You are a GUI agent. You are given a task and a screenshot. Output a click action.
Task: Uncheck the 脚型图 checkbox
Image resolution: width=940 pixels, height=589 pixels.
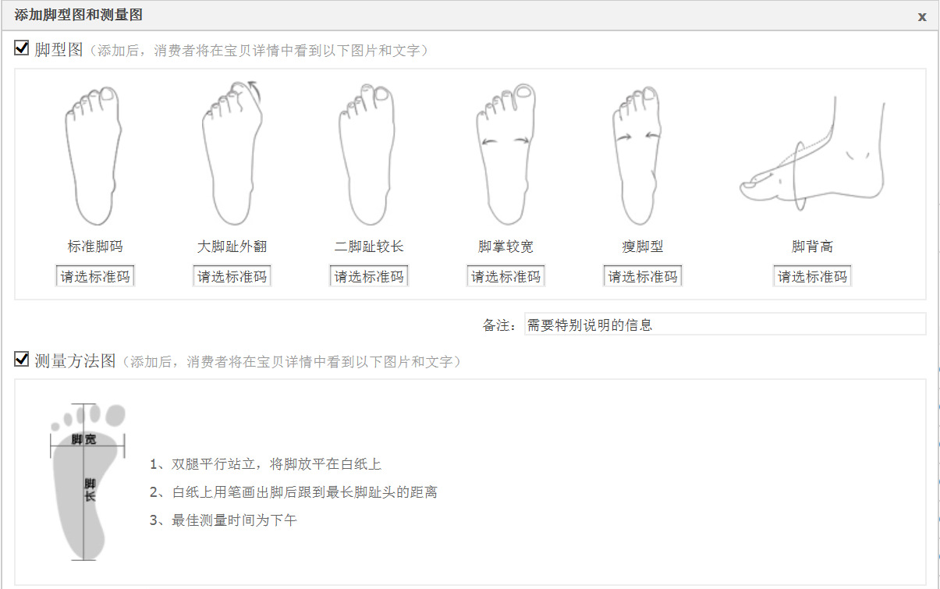point(22,48)
